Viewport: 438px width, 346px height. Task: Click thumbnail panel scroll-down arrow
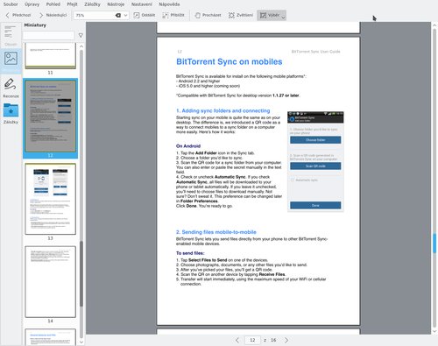click(81, 342)
